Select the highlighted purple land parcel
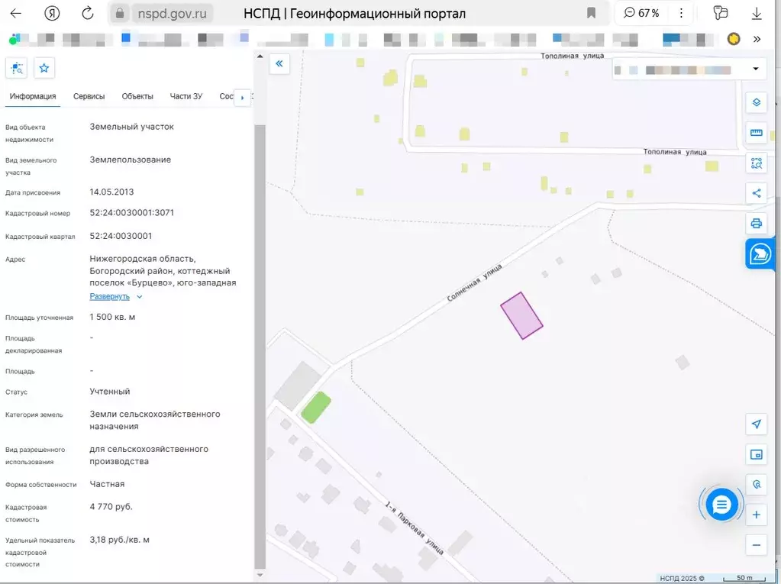The height and width of the screenshot is (584, 781). tap(521, 315)
